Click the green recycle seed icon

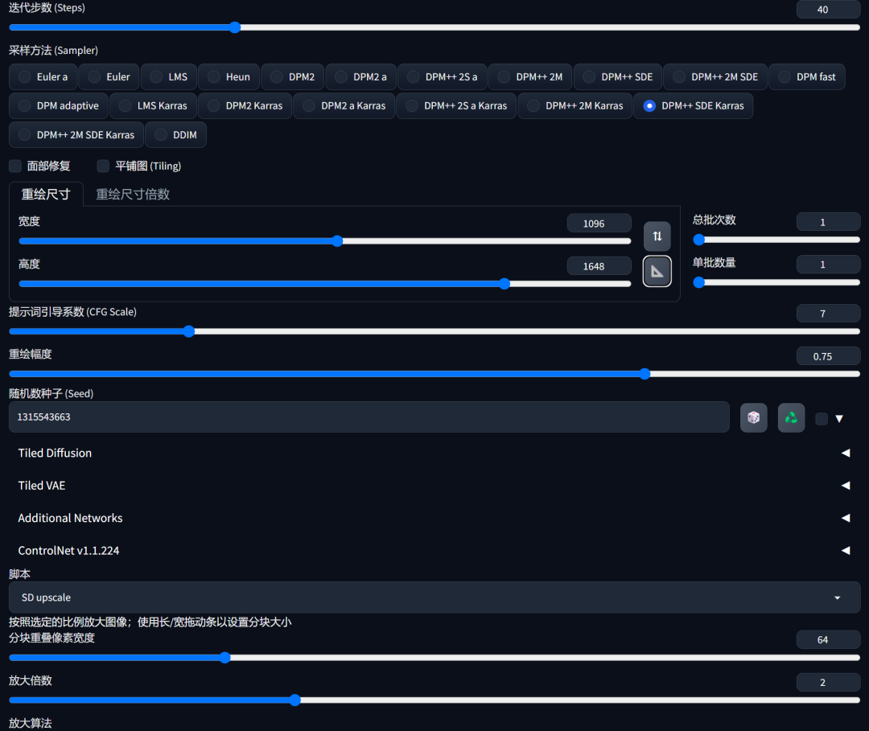click(791, 417)
